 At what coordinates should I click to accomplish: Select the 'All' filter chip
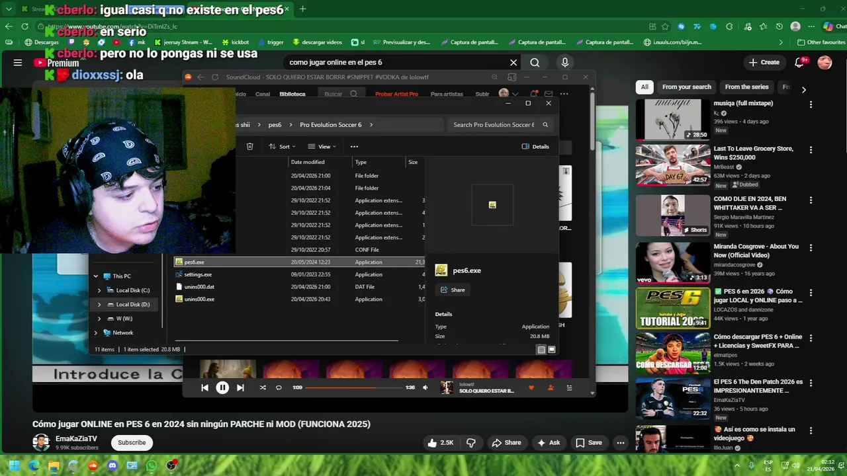coord(645,87)
